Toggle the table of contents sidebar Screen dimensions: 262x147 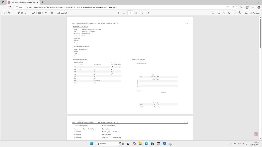point(4,13)
